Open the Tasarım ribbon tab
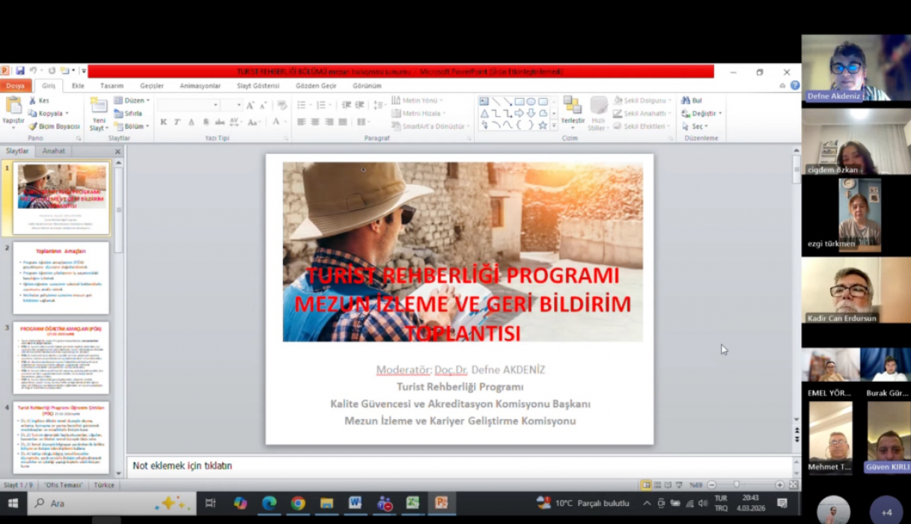 coord(112,86)
